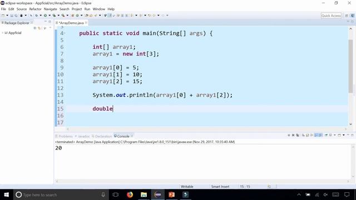The image size is (356, 200).
Task: Open the Refactor menu
Action: tap(35, 9)
